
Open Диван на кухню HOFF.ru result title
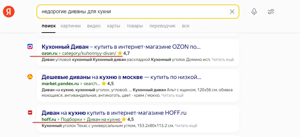click(x=114, y=113)
